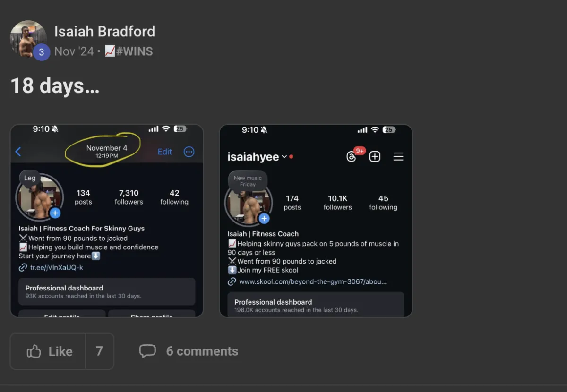The width and height of the screenshot is (567, 392).
Task: Open Professional dashboard showing 93K accounts
Action: [x=107, y=291]
